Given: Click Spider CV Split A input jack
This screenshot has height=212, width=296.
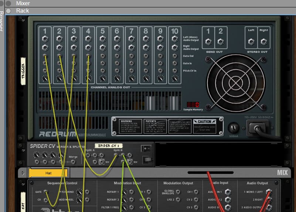Looking at the screenshot, I should click(x=88, y=155).
